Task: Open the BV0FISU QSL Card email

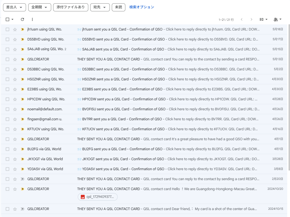Action: [144, 109]
